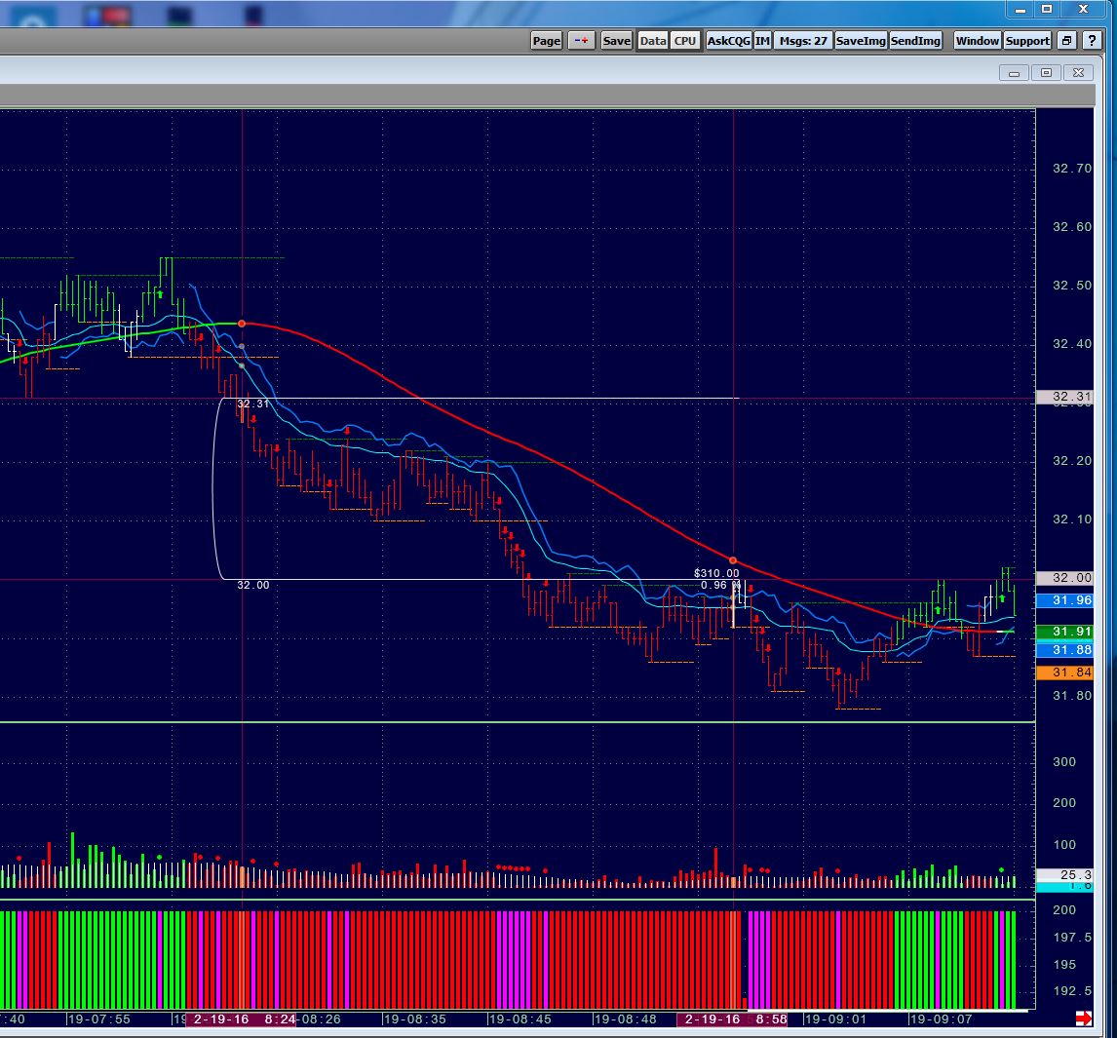
Task: Click the 19-07:55 time axis label
Action: pos(99,1019)
